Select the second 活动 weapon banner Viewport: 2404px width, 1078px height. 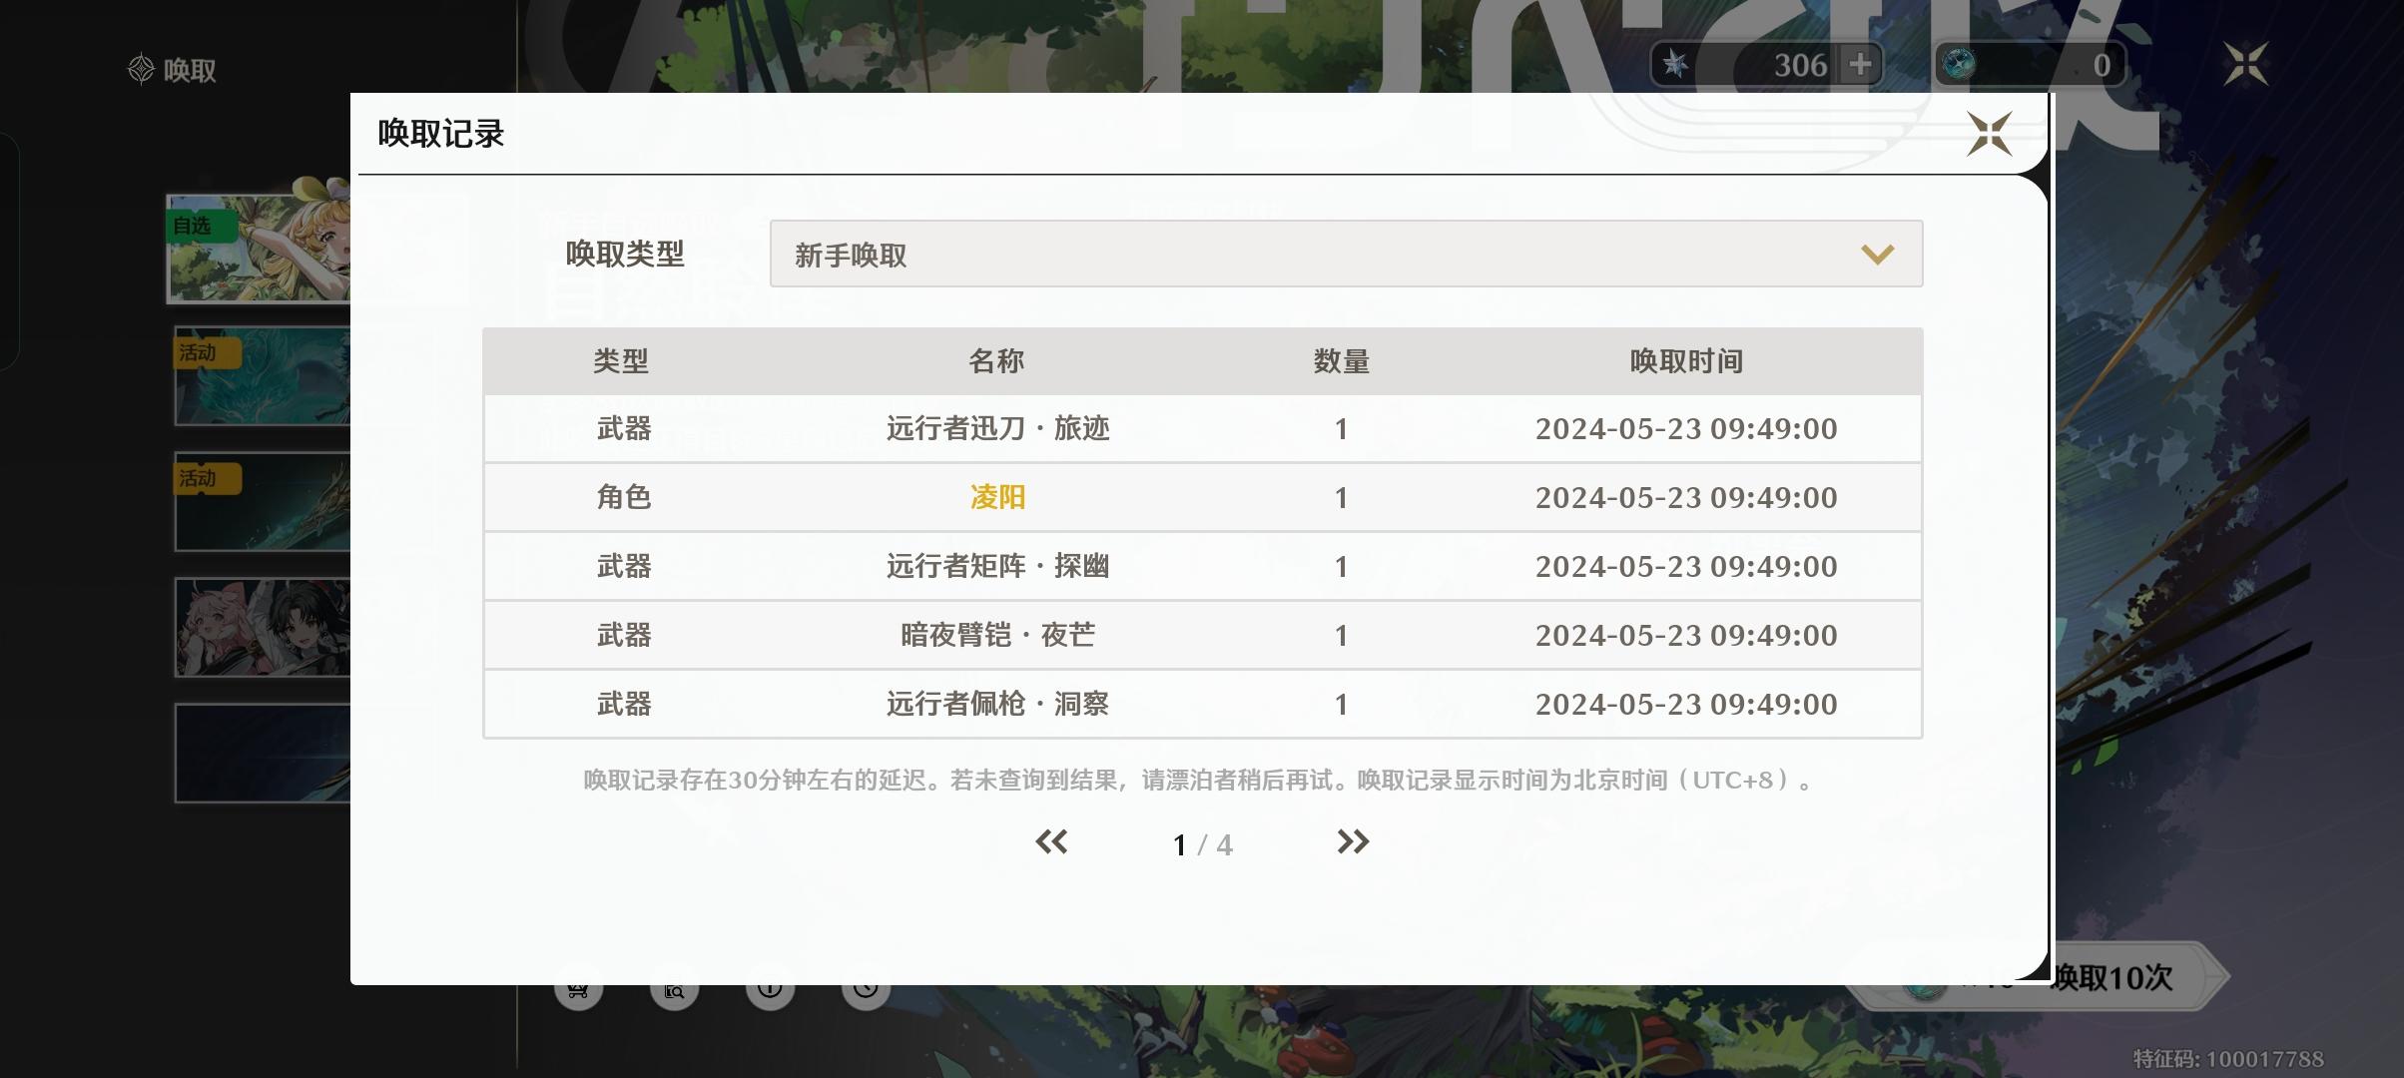pyautogui.click(x=262, y=502)
